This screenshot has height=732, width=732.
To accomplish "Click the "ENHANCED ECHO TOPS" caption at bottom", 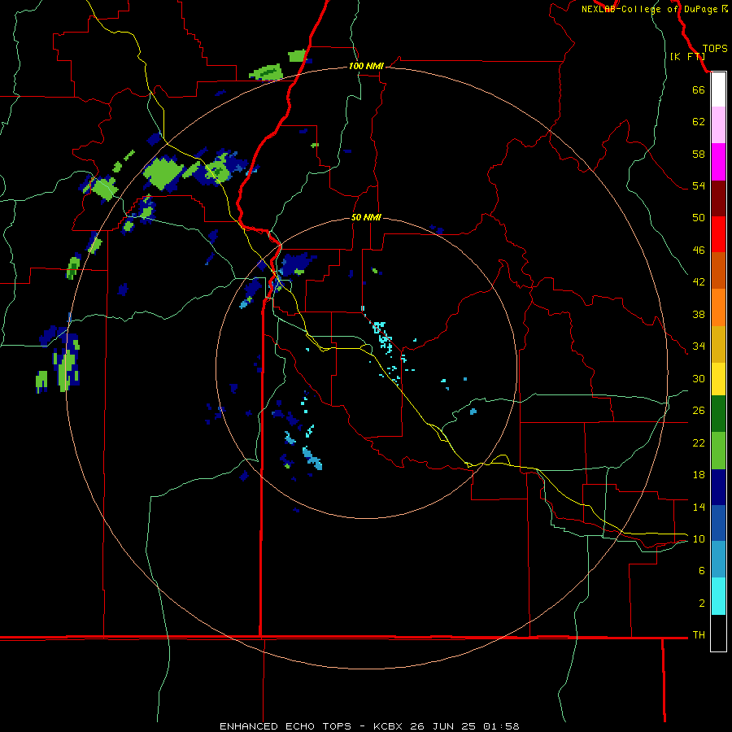I will tap(285, 726).
